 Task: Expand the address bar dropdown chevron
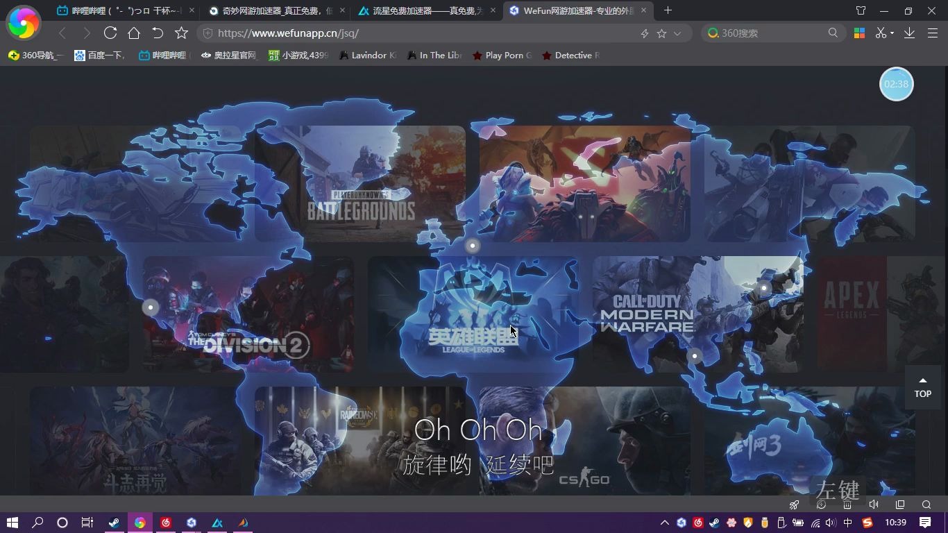pyautogui.click(x=677, y=33)
